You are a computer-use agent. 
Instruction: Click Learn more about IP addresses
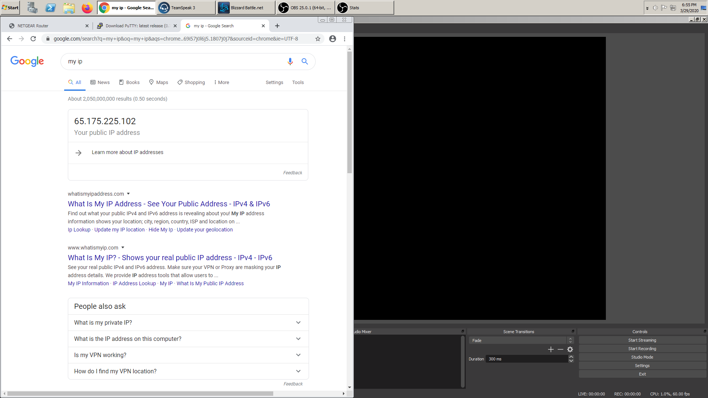[x=128, y=152]
